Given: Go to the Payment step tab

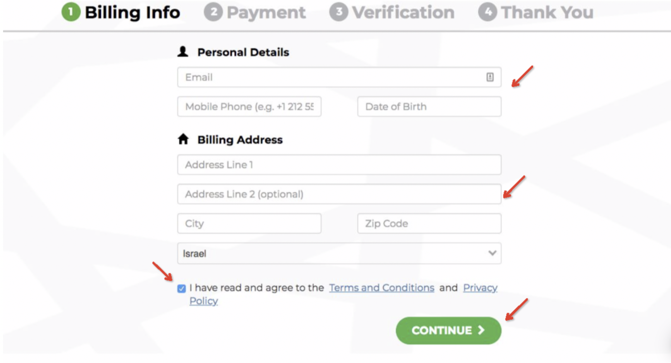Looking at the screenshot, I should [x=255, y=12].
